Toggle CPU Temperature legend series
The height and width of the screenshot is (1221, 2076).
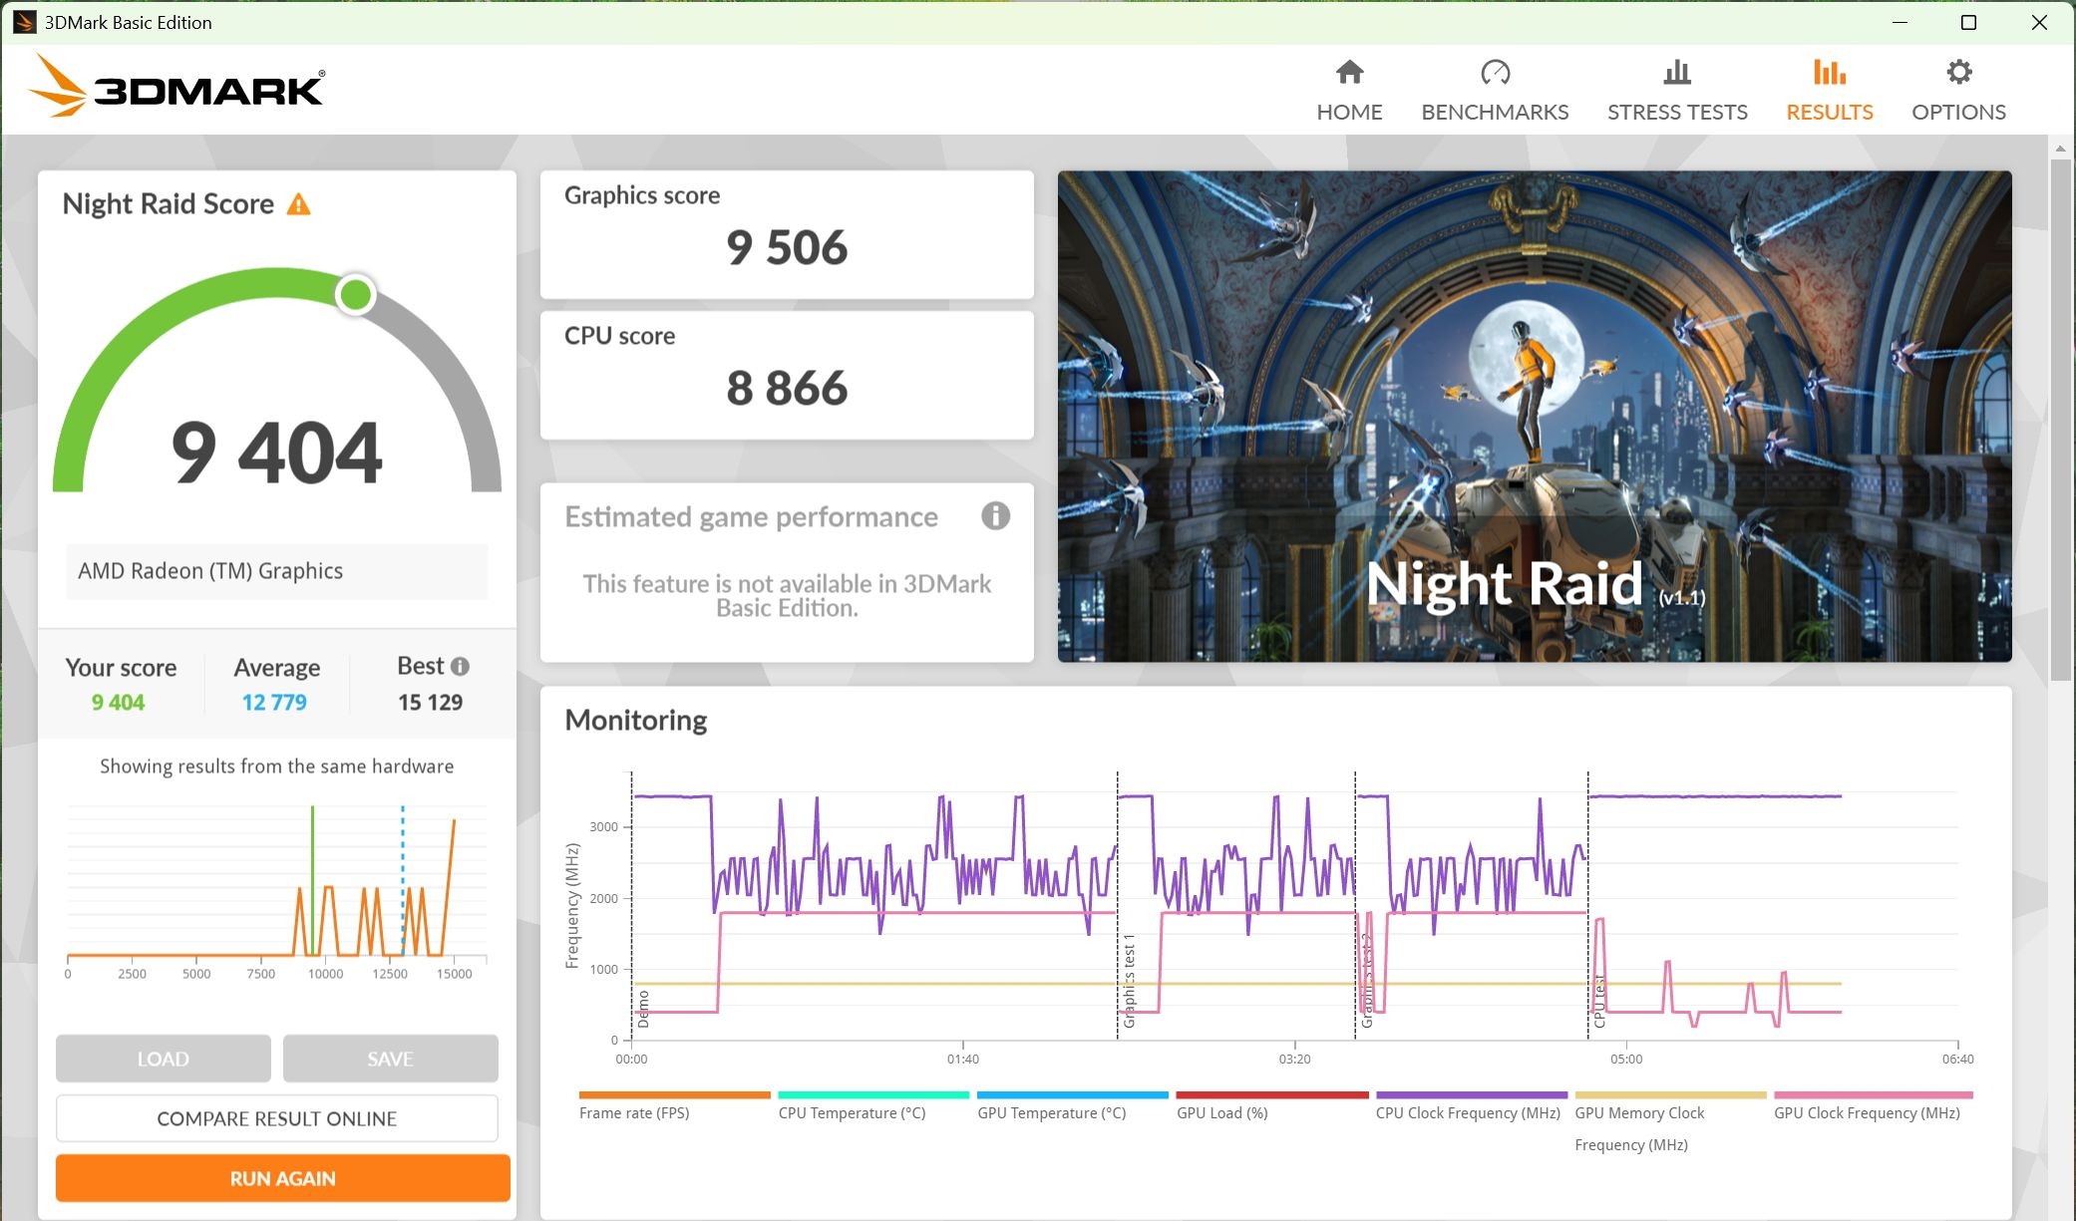852,1112
